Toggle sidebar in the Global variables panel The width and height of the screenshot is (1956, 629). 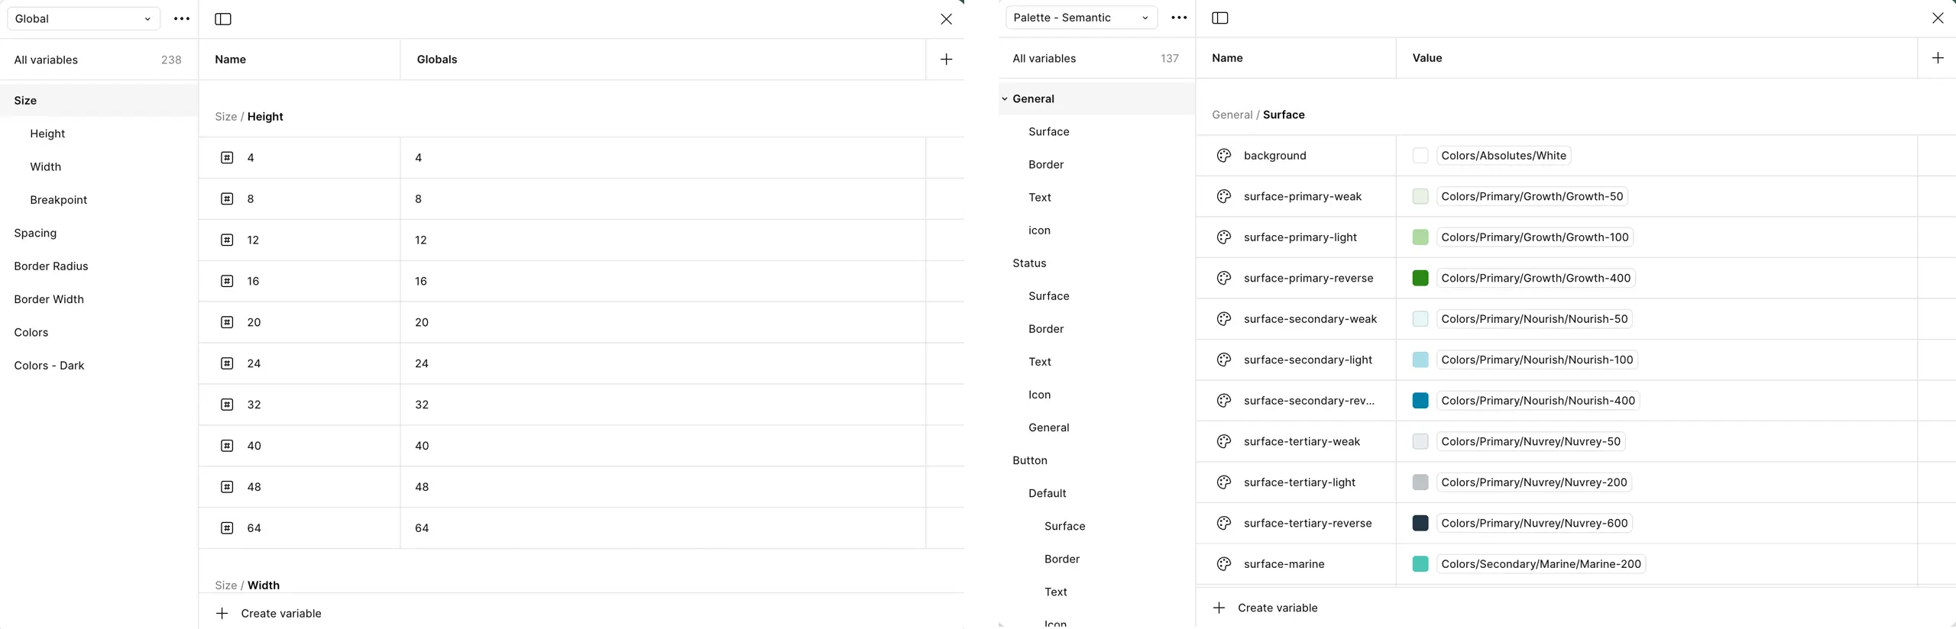coord(223,19)
